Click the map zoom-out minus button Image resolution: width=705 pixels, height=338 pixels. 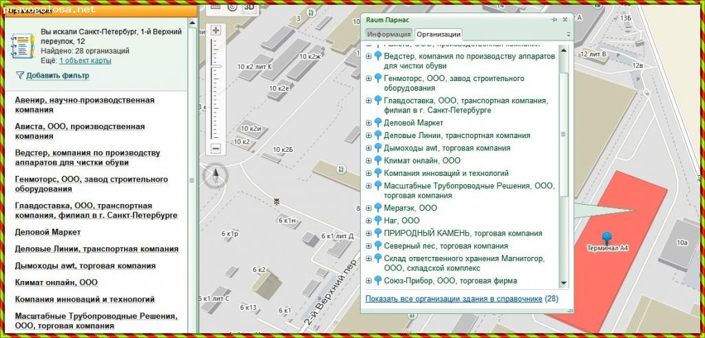(x=215, y=148)
